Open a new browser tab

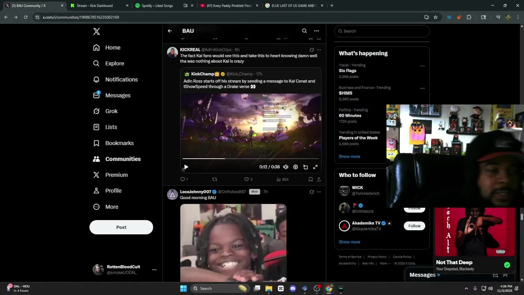pyautogui.click(x=332, y=6)
